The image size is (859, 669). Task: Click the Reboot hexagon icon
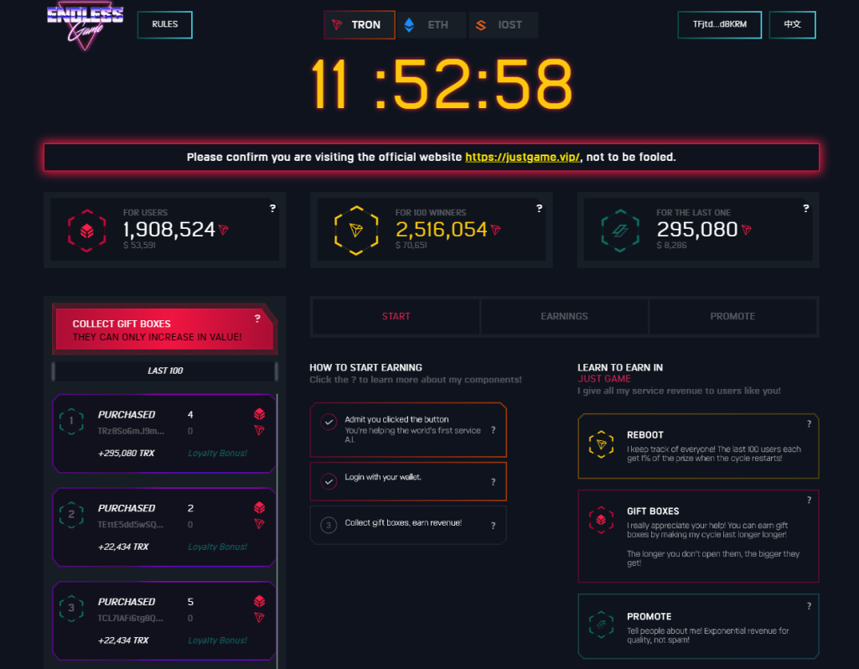(x=601, y=443)
